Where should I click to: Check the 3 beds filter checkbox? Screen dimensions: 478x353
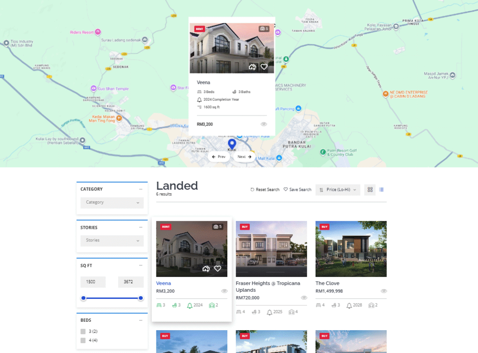[x=83, y=332]
